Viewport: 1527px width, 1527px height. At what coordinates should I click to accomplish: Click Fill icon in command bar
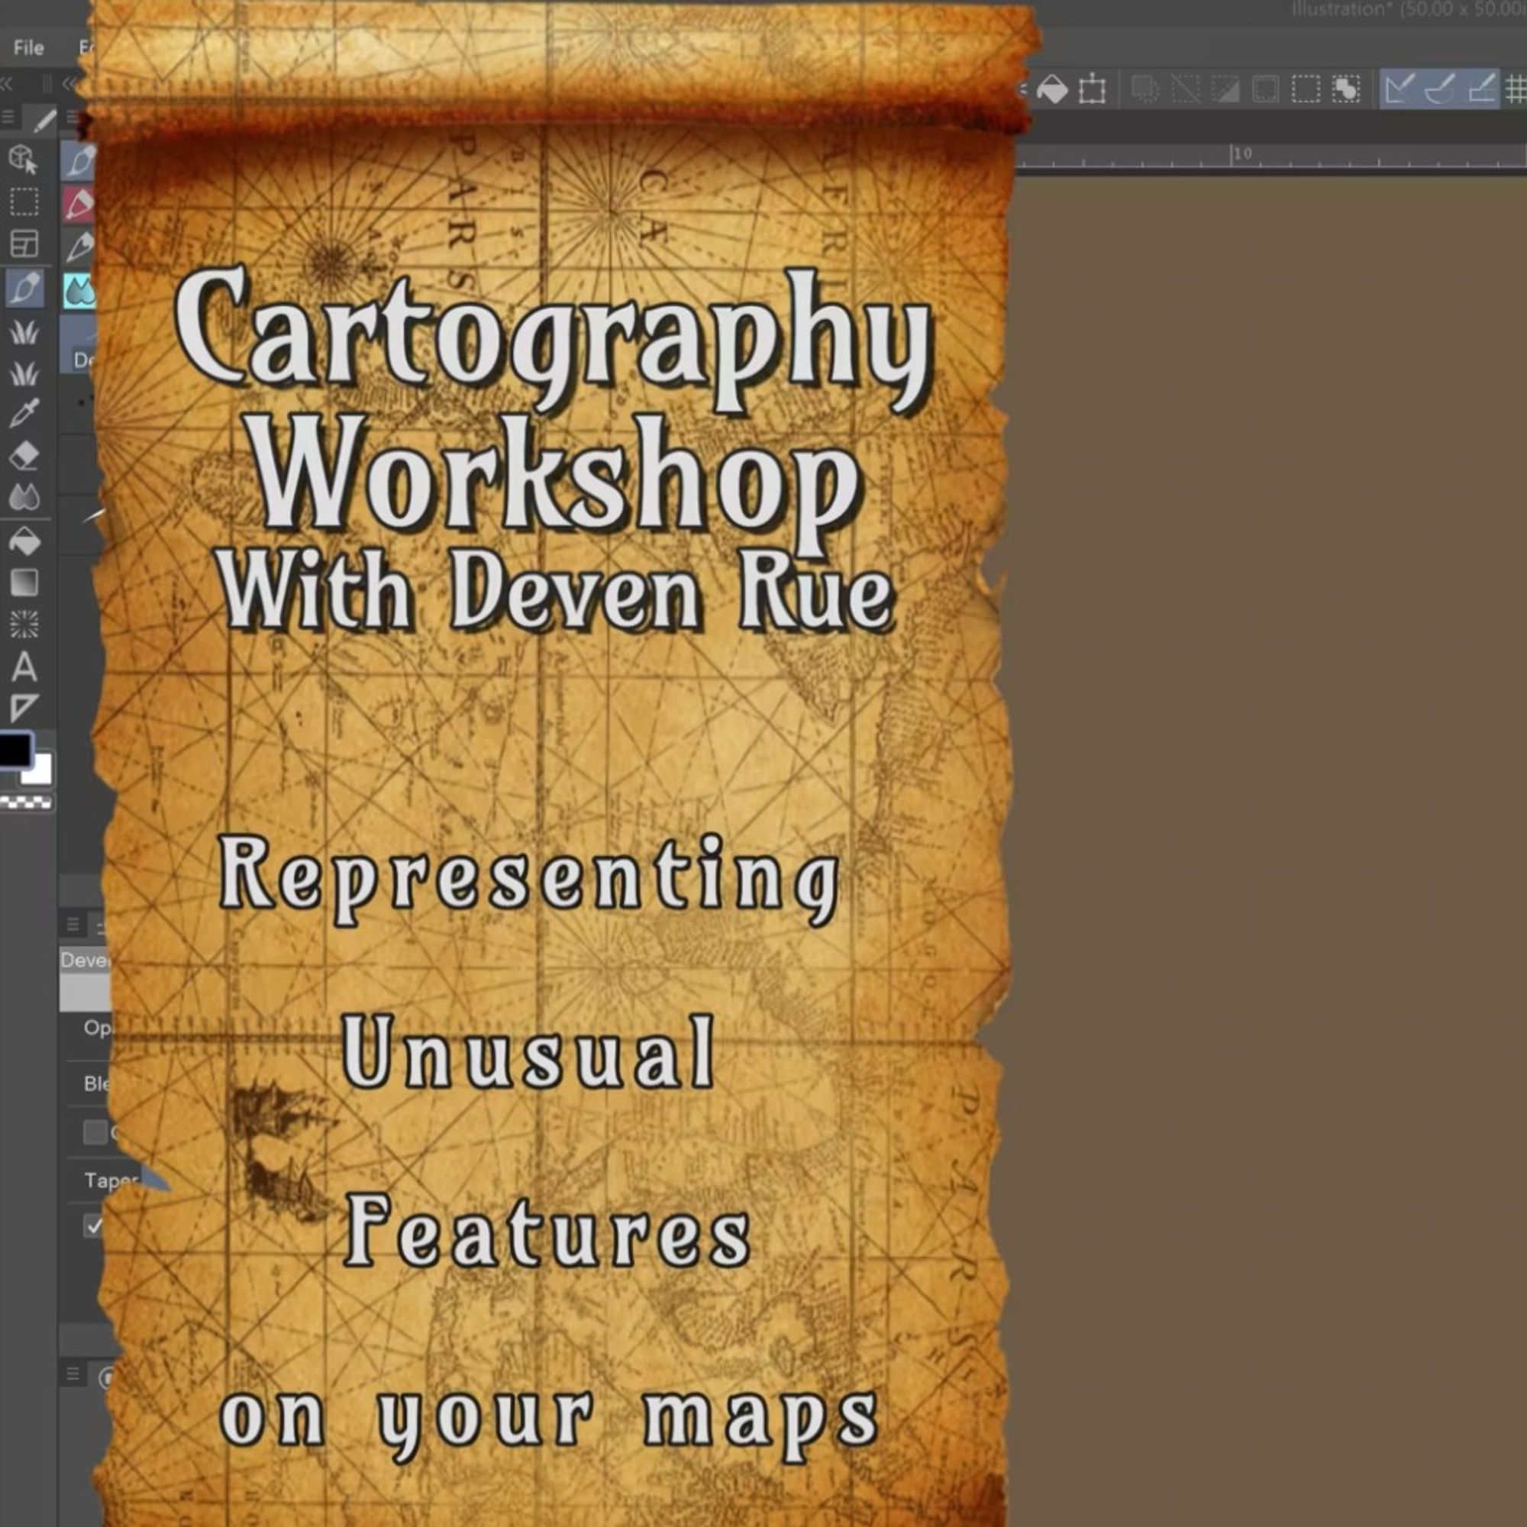point(1051,89)
